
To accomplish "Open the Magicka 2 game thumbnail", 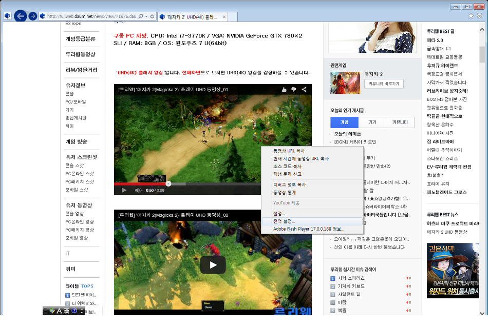I will (345, 82).
